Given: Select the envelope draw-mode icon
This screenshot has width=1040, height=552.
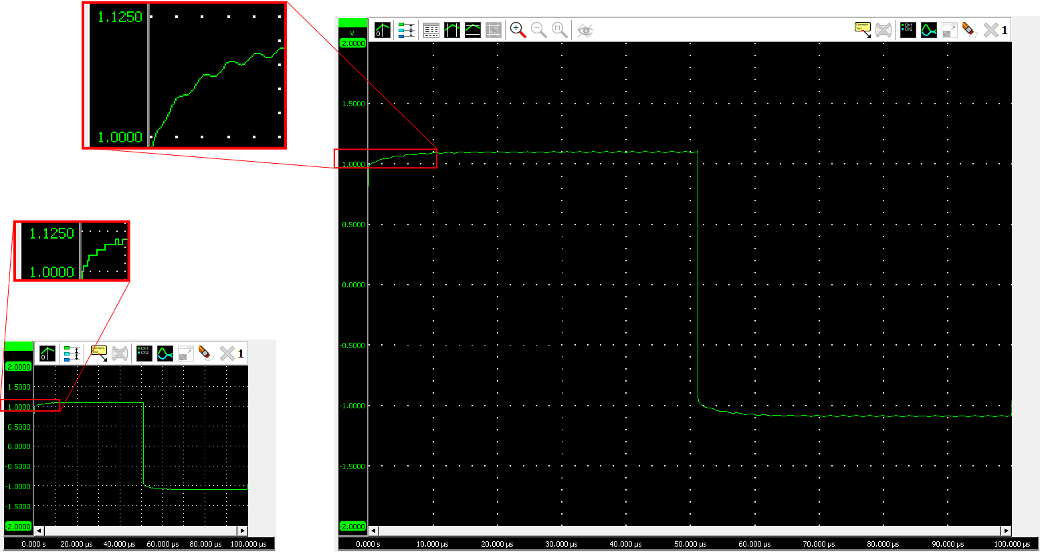Looking at the screenshot, I should click(x=473, y=29).
